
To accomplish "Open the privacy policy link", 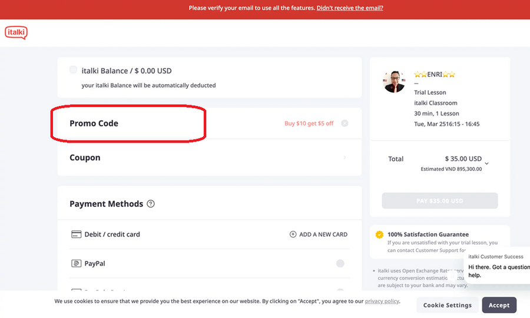I will coord(382,302).
